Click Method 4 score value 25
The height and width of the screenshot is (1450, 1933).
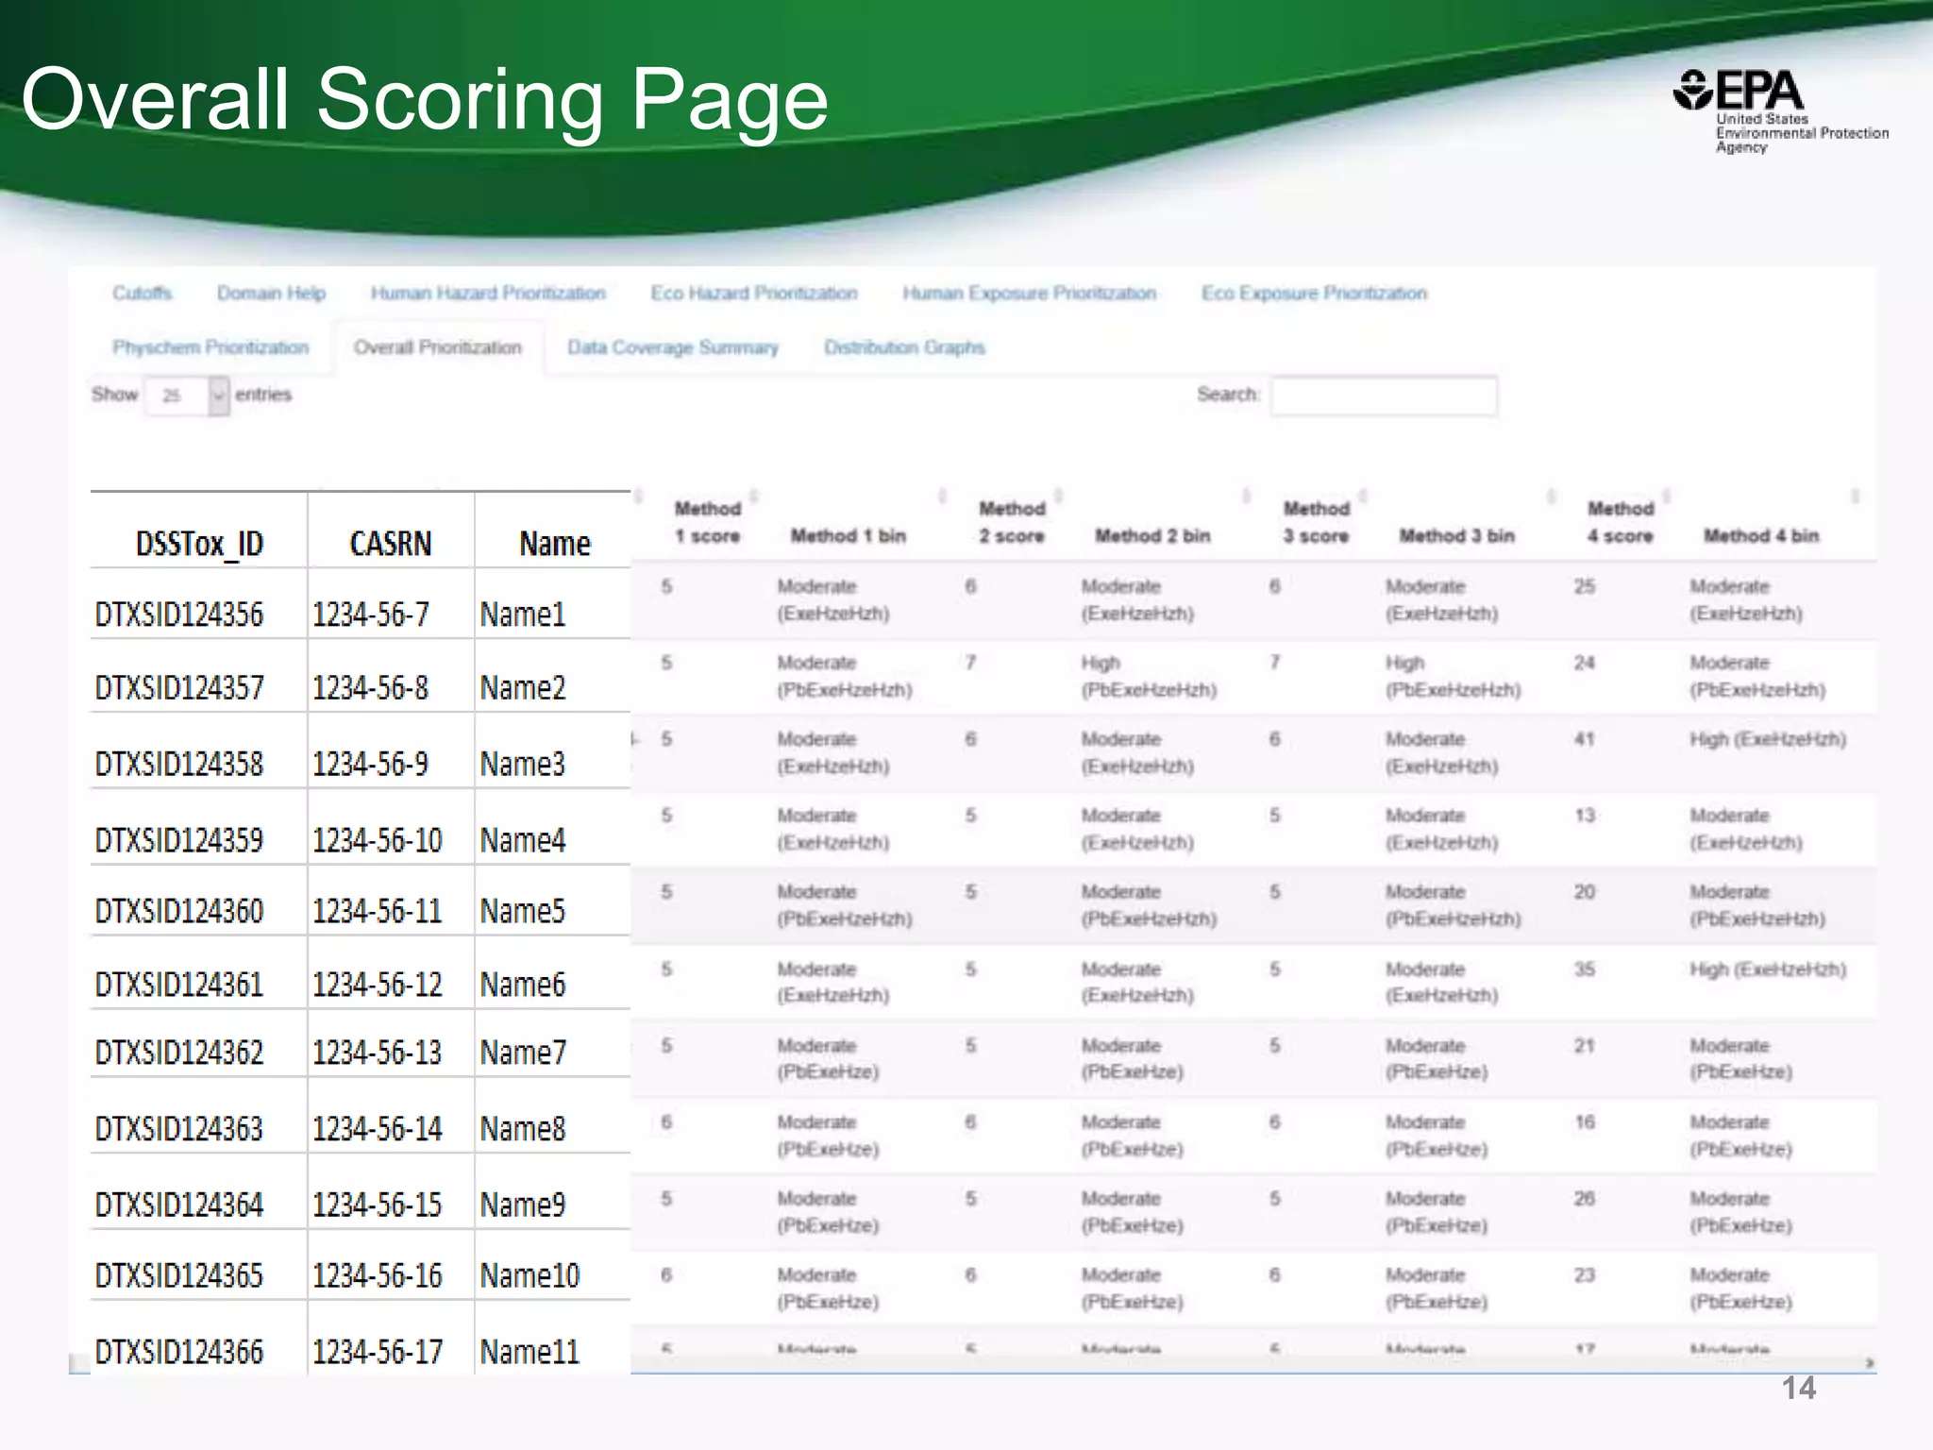(1585, 586)
